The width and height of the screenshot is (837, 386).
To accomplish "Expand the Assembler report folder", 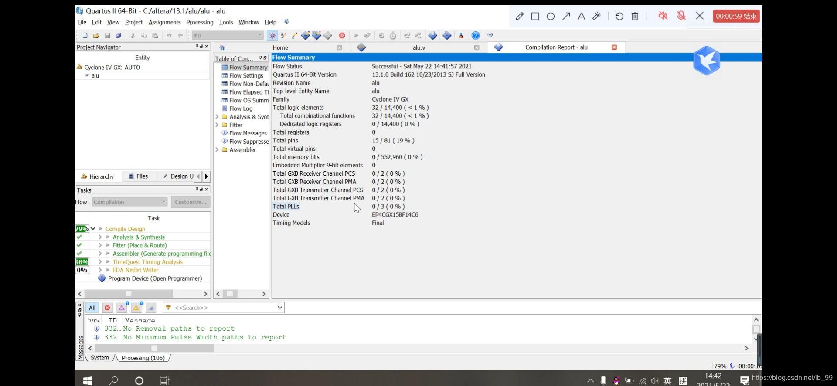I will tap(217, 150).
